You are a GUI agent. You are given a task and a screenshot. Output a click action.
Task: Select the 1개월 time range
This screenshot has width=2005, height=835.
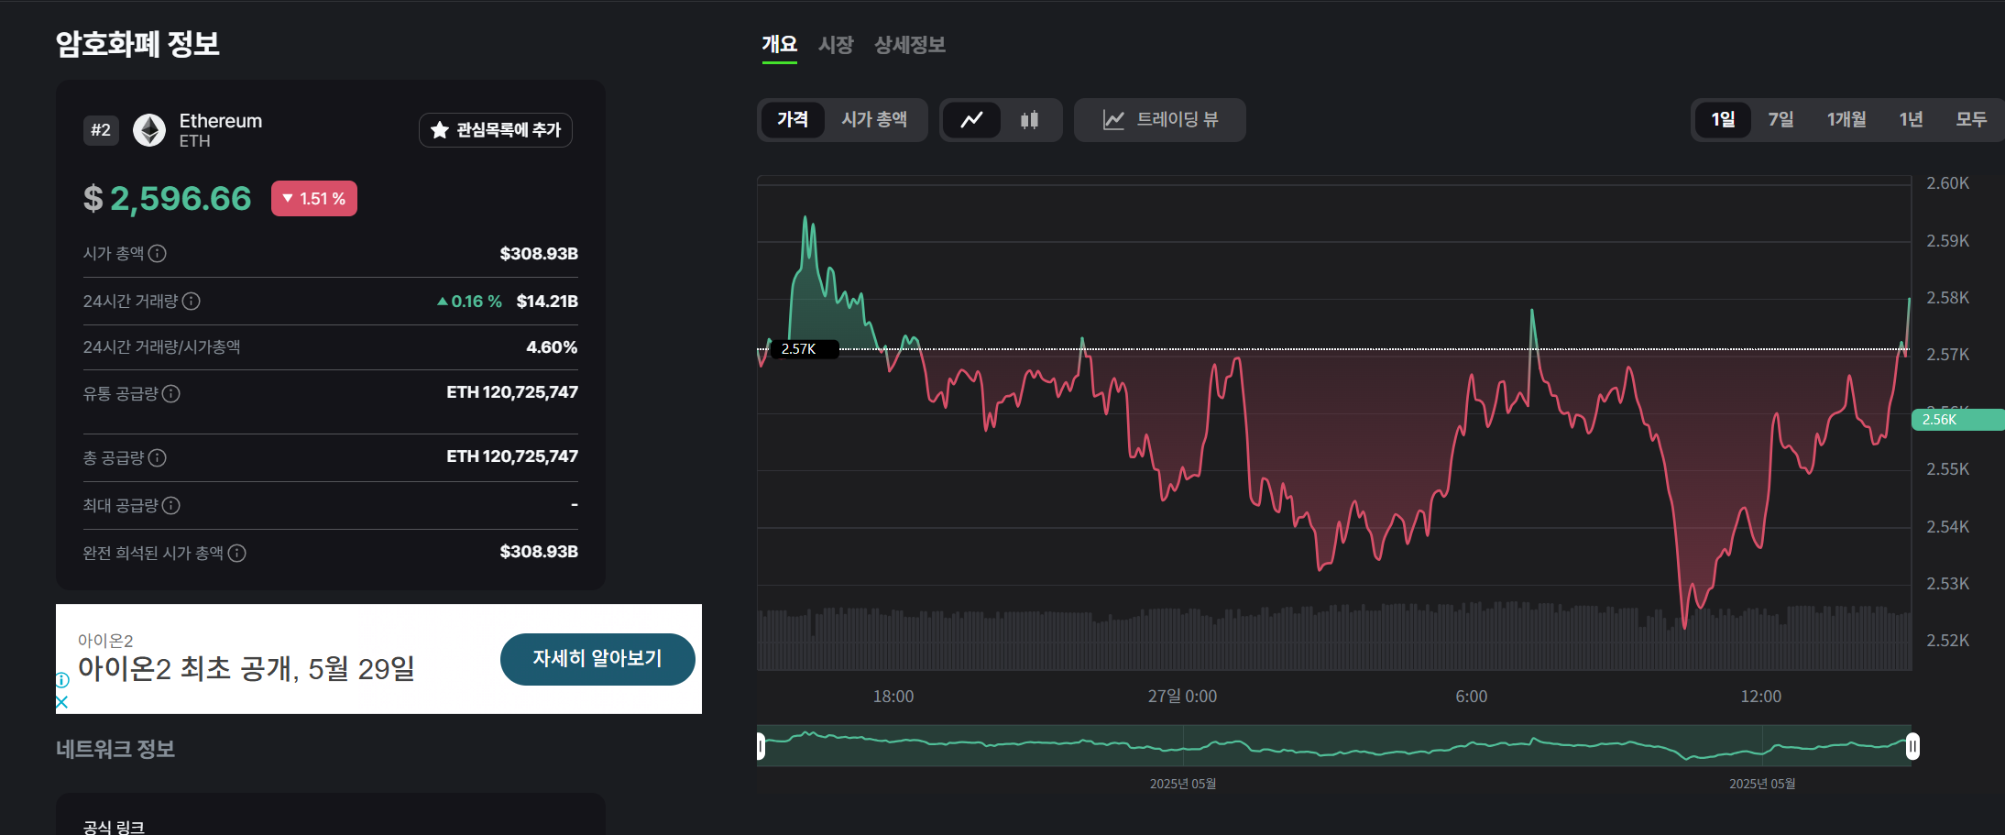coord(1846,119)
